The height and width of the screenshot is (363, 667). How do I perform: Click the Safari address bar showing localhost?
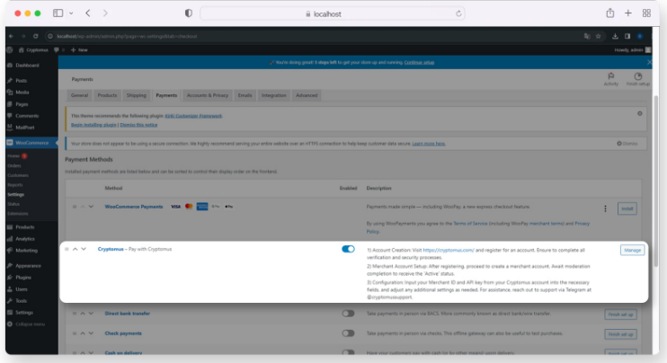point(333,13)
